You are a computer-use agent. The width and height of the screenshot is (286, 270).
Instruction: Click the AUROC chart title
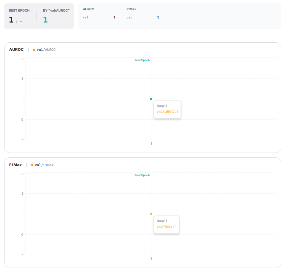[x=16, y=49]
